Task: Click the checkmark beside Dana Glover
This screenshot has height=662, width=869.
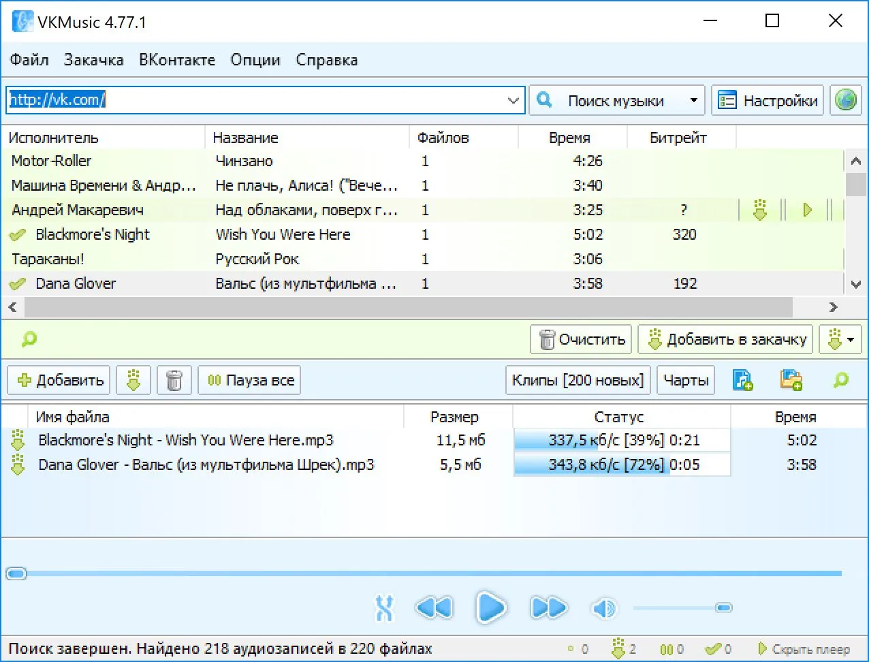Action: tap(18, 284)
